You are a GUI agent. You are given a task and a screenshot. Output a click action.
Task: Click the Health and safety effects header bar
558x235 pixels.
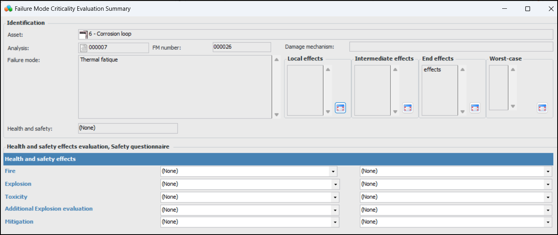pyautogui.click(x=278, y=159)
